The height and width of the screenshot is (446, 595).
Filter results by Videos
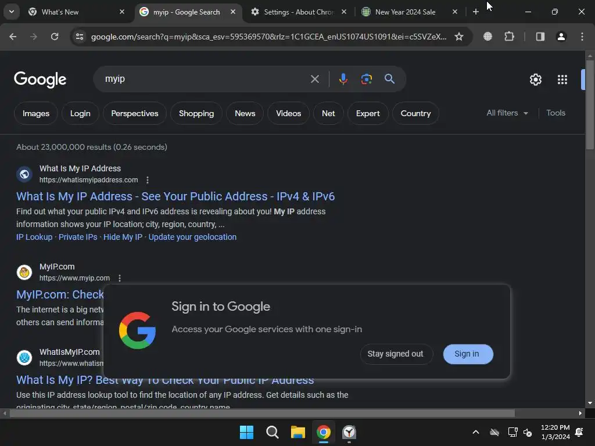(288, 113)
